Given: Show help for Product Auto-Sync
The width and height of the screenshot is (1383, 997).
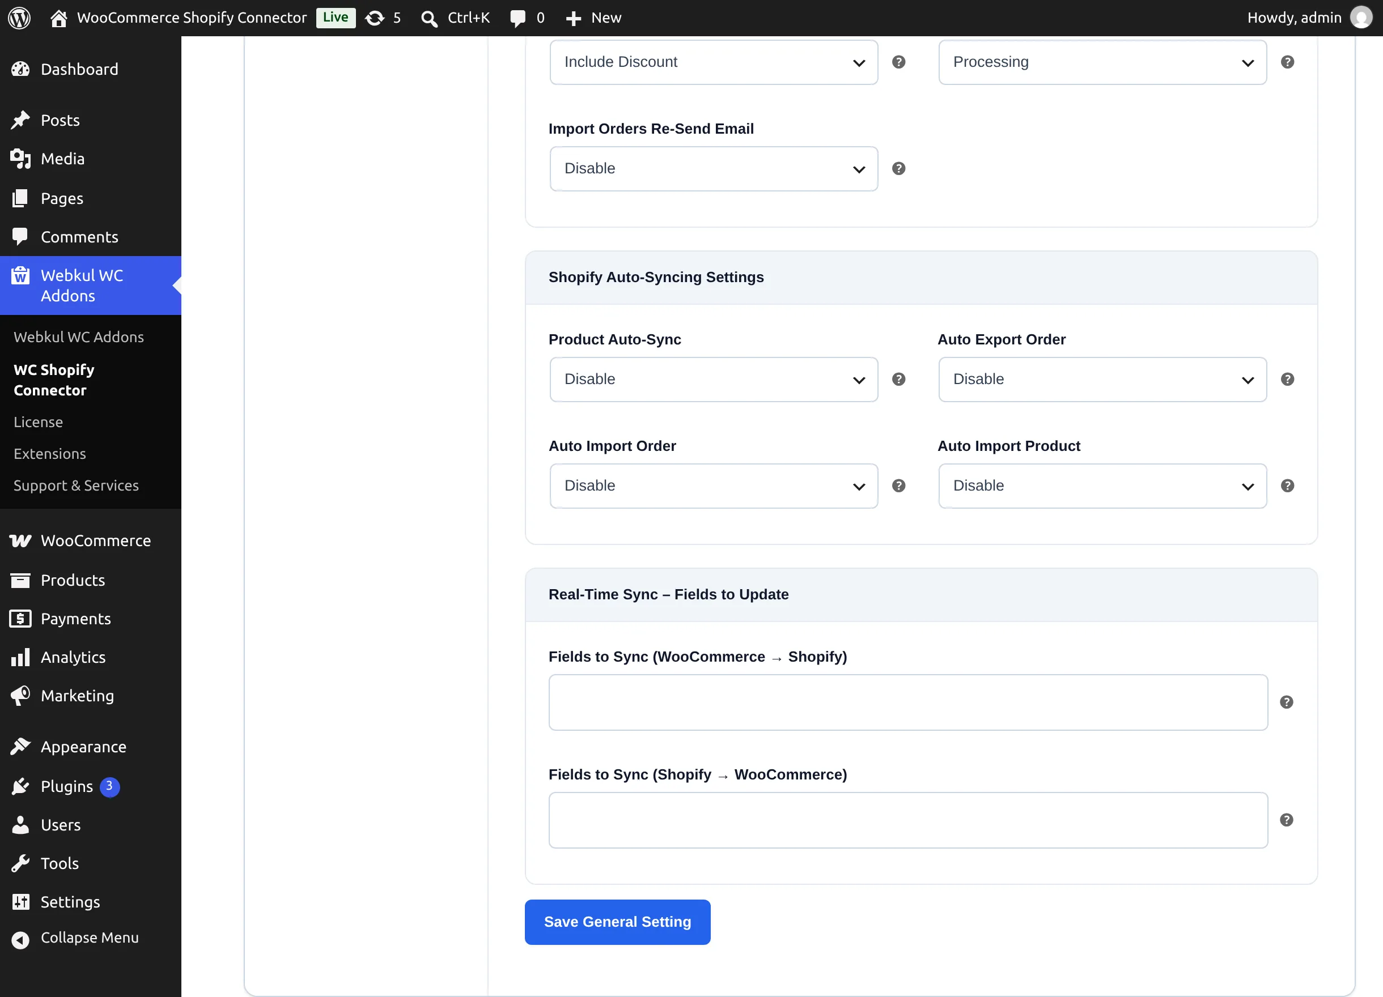Looking at the screenshot, I should tap(899, 379).
